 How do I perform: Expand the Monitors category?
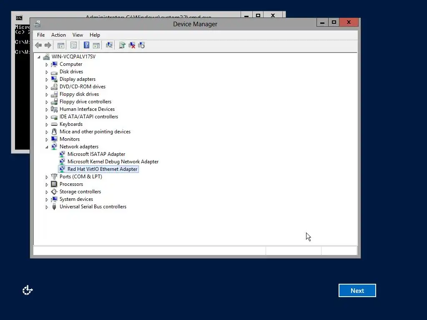coord(47,139)
